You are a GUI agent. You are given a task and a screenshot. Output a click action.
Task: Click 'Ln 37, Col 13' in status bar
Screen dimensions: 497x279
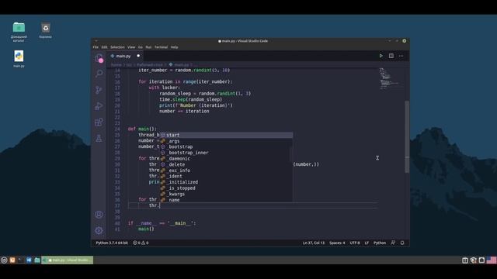tap(314, 243)
